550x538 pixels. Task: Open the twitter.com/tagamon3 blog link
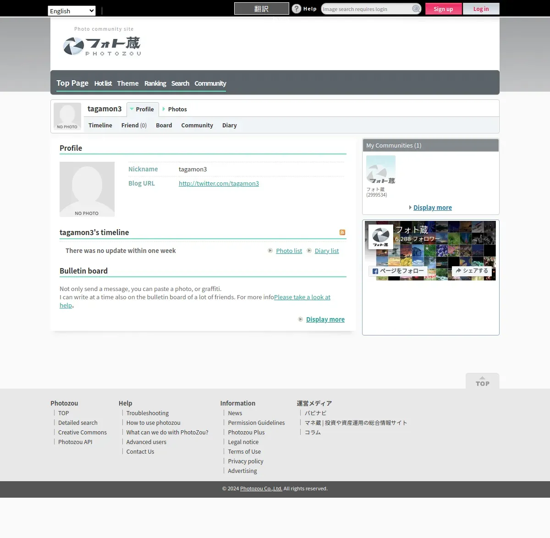(219, 183)
